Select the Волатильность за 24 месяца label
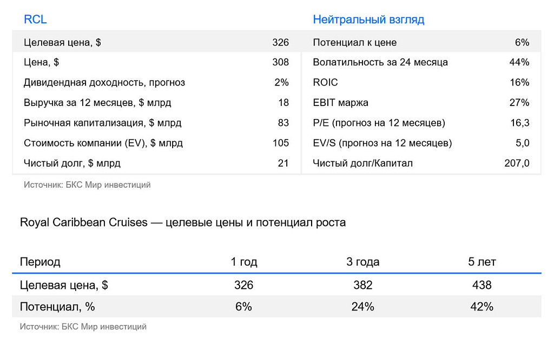 (x=380, y=62)
